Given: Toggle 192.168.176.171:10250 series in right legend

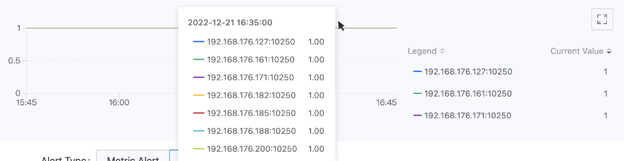Looking at the screenshot, I should point(468,115).
